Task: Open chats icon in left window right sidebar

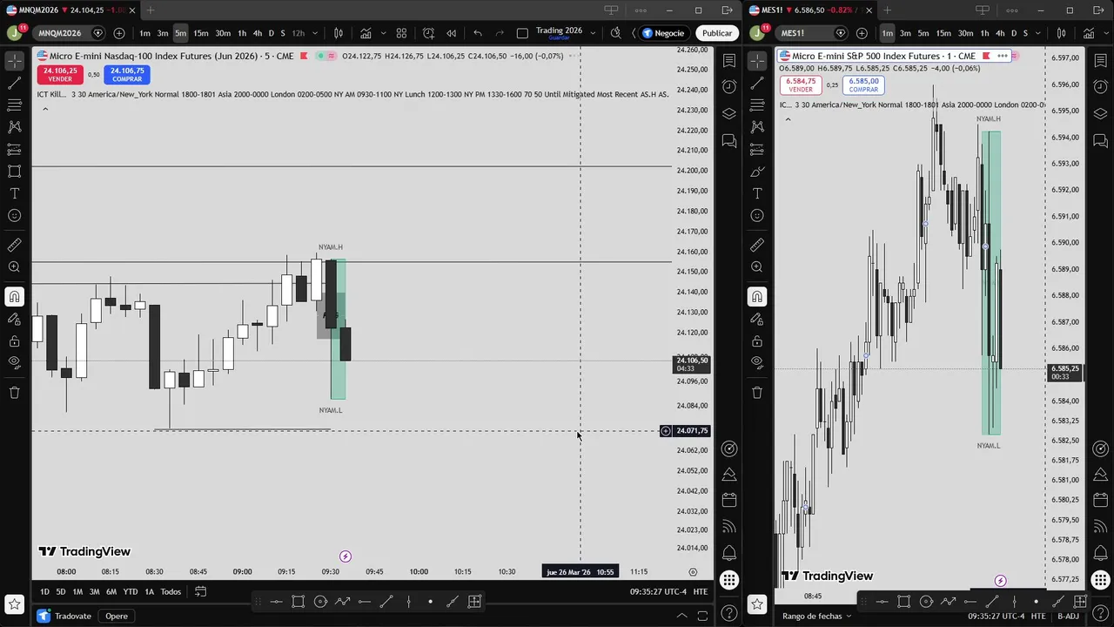Action: (x=729, y=141)
